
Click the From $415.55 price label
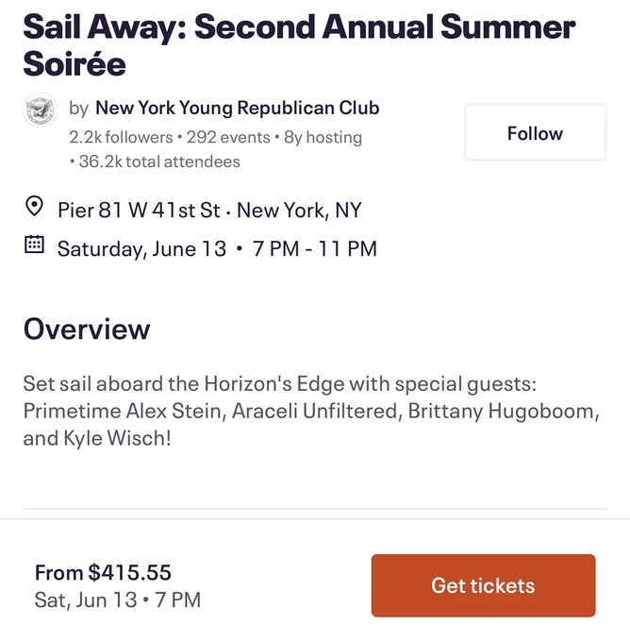[103, 572]
